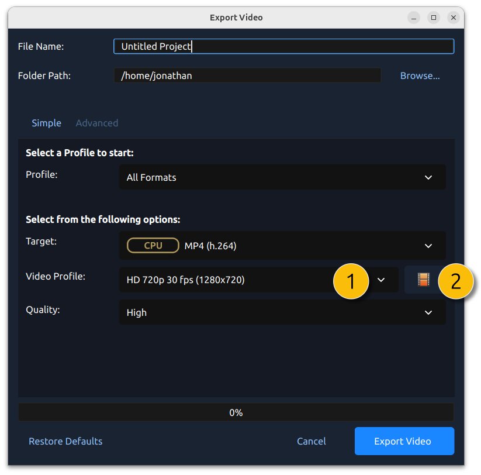Maximize the Export Video dialog
481x475 pixels.
pos(434,18)
